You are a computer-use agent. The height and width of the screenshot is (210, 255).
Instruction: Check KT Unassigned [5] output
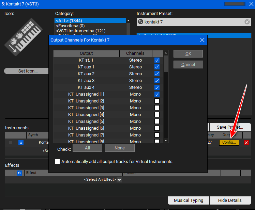[157, 122]
